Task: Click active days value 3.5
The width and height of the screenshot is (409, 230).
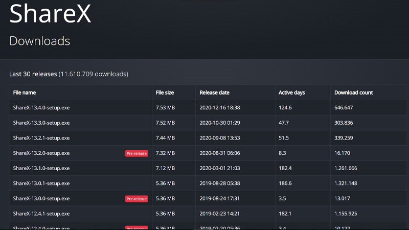Action: (x=282, y=198)
